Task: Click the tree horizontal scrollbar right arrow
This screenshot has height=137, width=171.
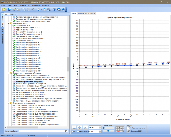Action: tap(66, 127)
